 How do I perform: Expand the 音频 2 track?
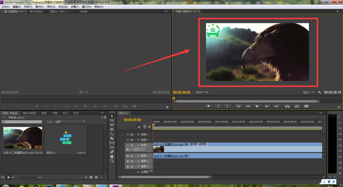pyautogui.click(x=139, y=161)
